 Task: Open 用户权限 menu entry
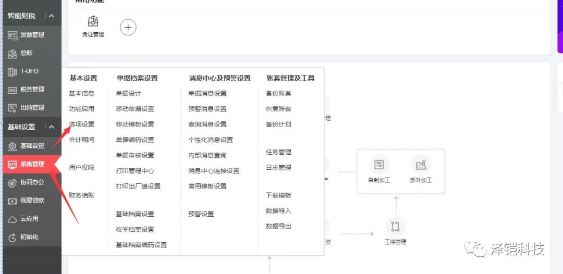coord(82,168)
